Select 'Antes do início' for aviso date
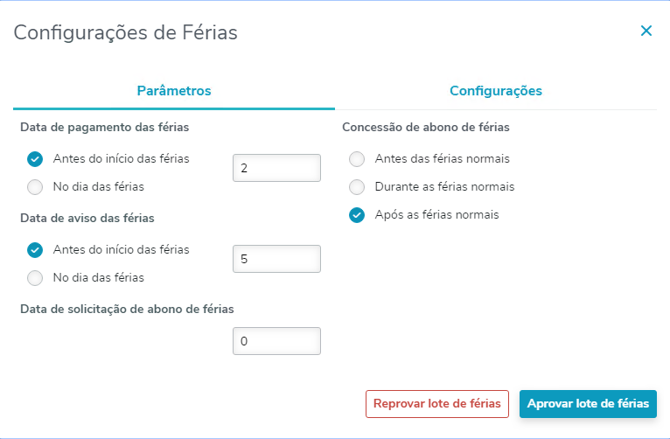670x439 pixels. pos(35,250)
